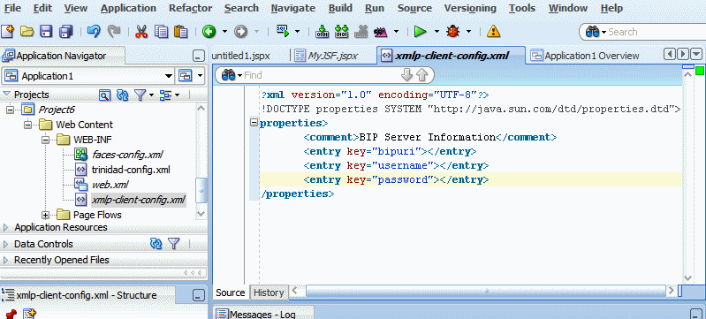Open the Run button dropdown arrow
Screen dimensions: 706x319
[437, 32]
